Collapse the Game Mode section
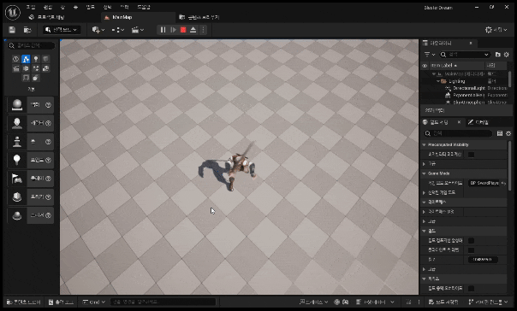The image size is (517, 311). coord(424,173)
